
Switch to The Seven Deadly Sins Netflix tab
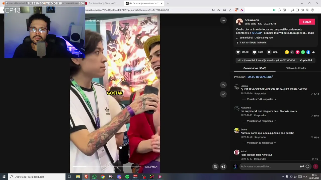103,3
